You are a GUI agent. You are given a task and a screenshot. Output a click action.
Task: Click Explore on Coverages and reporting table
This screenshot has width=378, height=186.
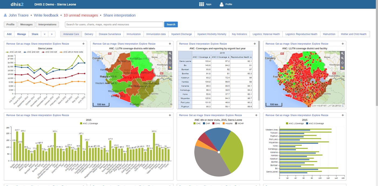[x=215, y=44]
